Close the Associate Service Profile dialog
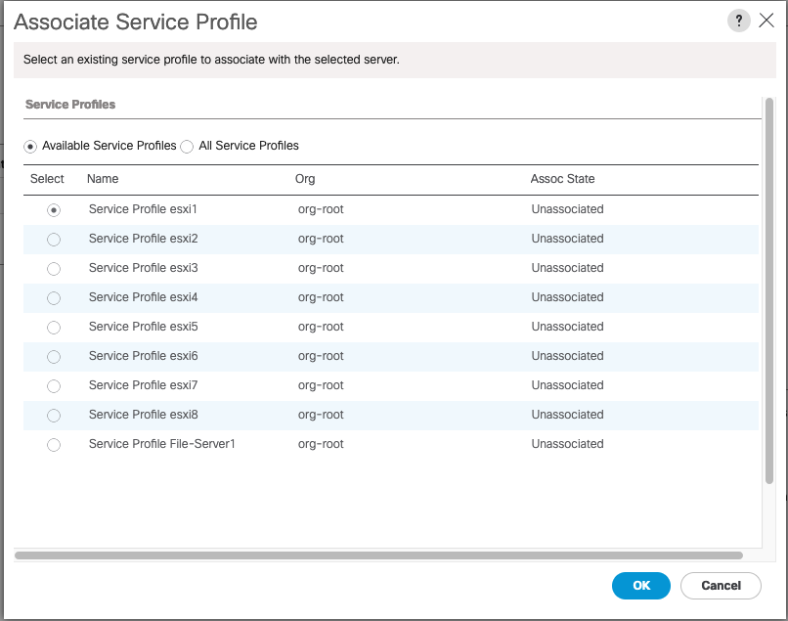Image resolution: width=788 pixels, height=621 pixels. tap(766, 22)
